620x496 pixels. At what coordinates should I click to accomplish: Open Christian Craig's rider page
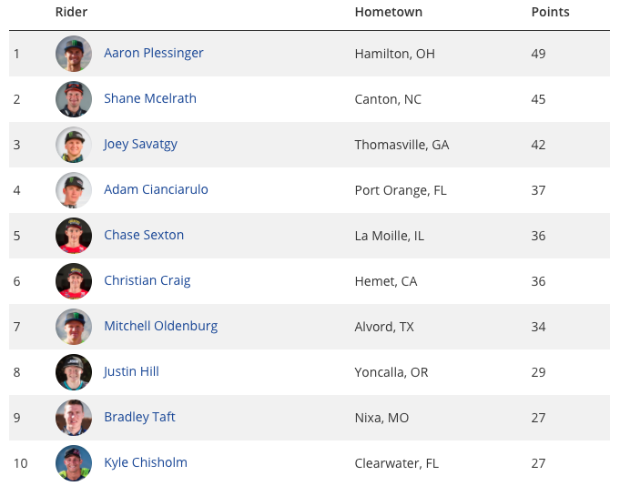(x=147, y=280)
